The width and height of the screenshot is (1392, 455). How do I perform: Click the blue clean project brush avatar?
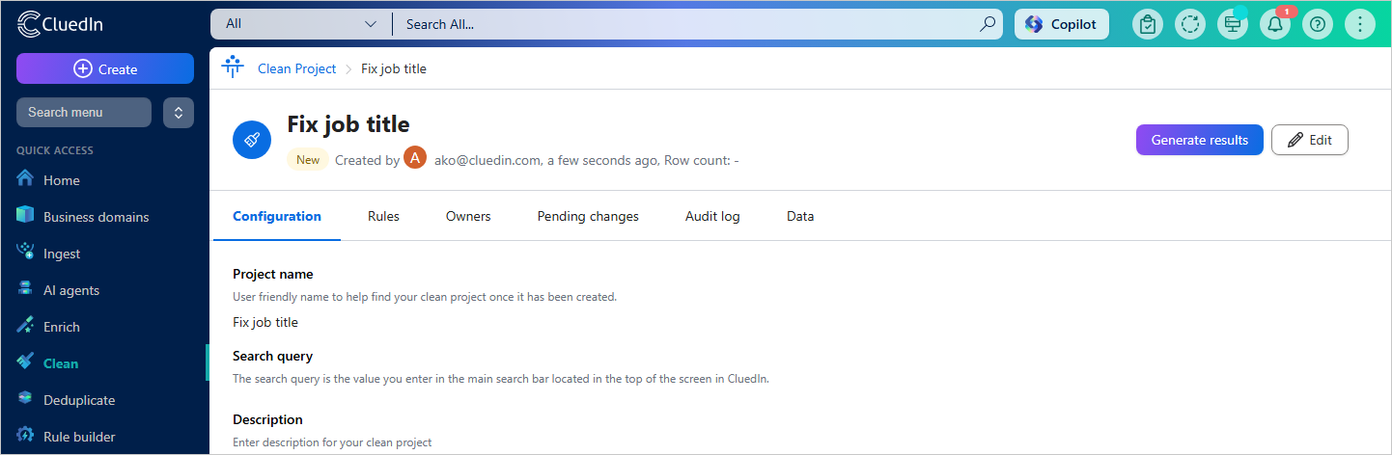252,141
